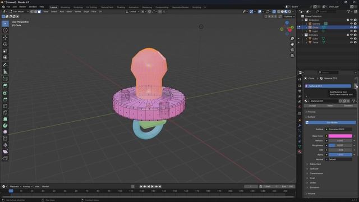359x202 pixels.
Task: Choose the Rotate tool
Action: click(x=5, y=44)
